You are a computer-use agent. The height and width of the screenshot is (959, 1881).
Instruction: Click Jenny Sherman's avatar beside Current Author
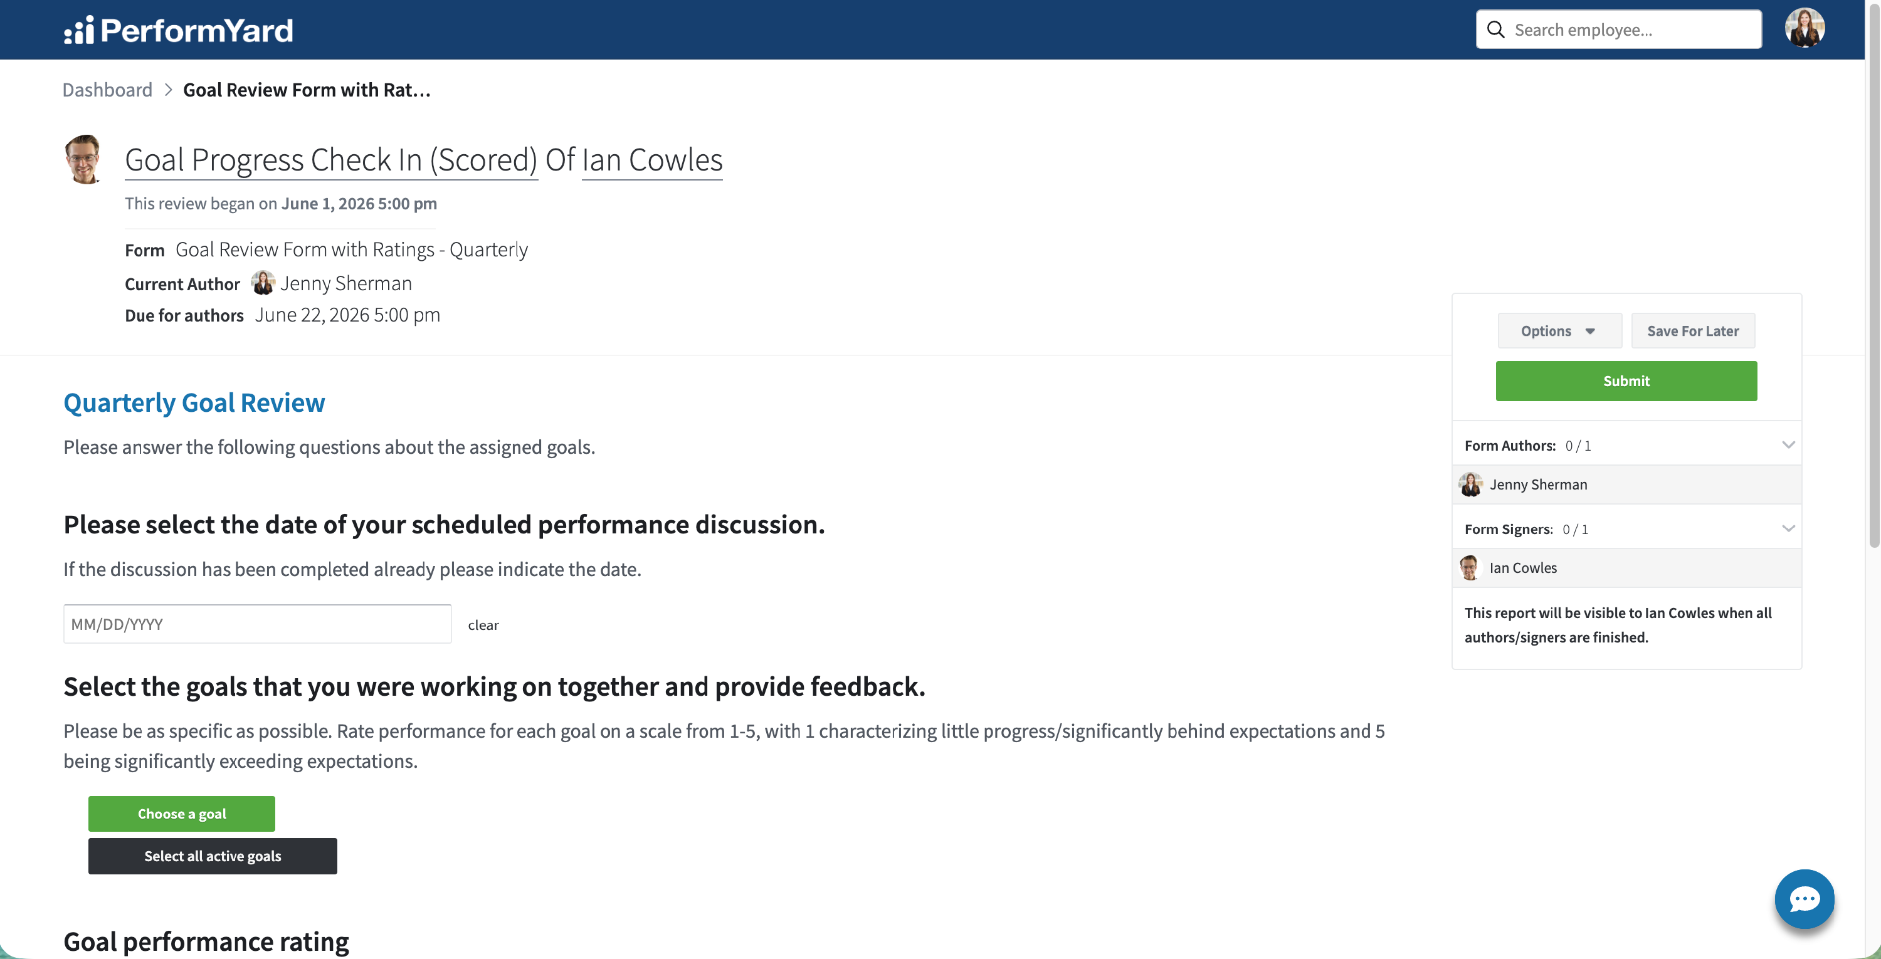tap(263, 283)
